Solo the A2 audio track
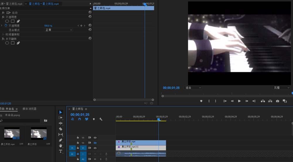 pyautogui.click(x=100, y=159)
